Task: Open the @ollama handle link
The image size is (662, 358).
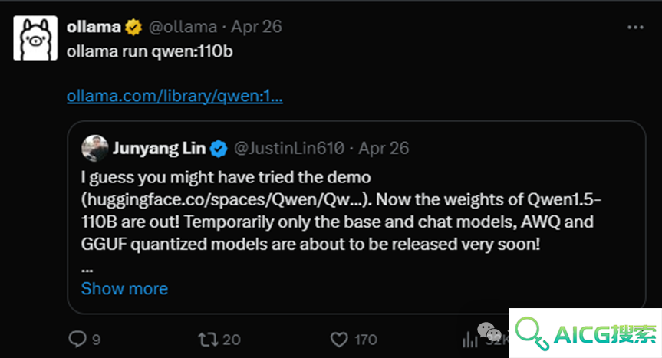Action: pos(183,28)
